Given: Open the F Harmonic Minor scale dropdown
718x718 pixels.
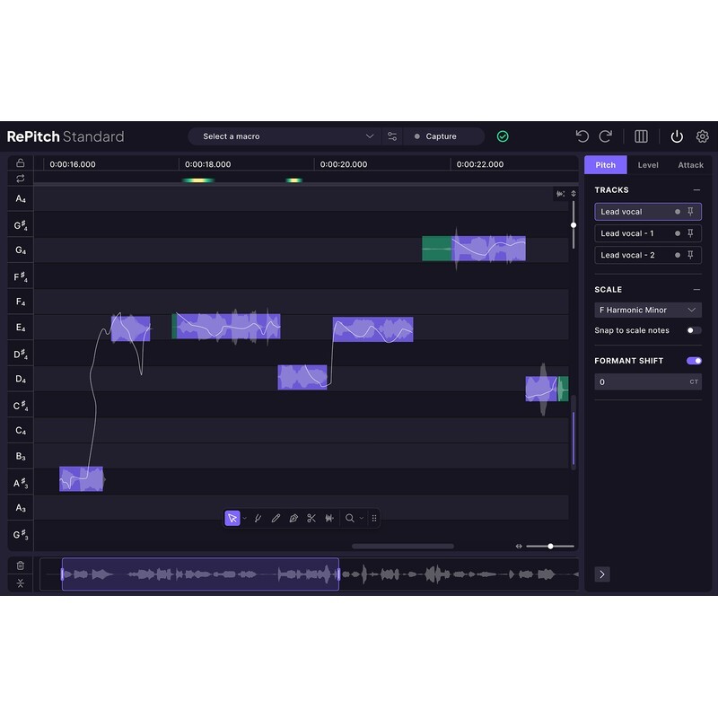Looking at the screenshot, I should [x=647, y=310].
